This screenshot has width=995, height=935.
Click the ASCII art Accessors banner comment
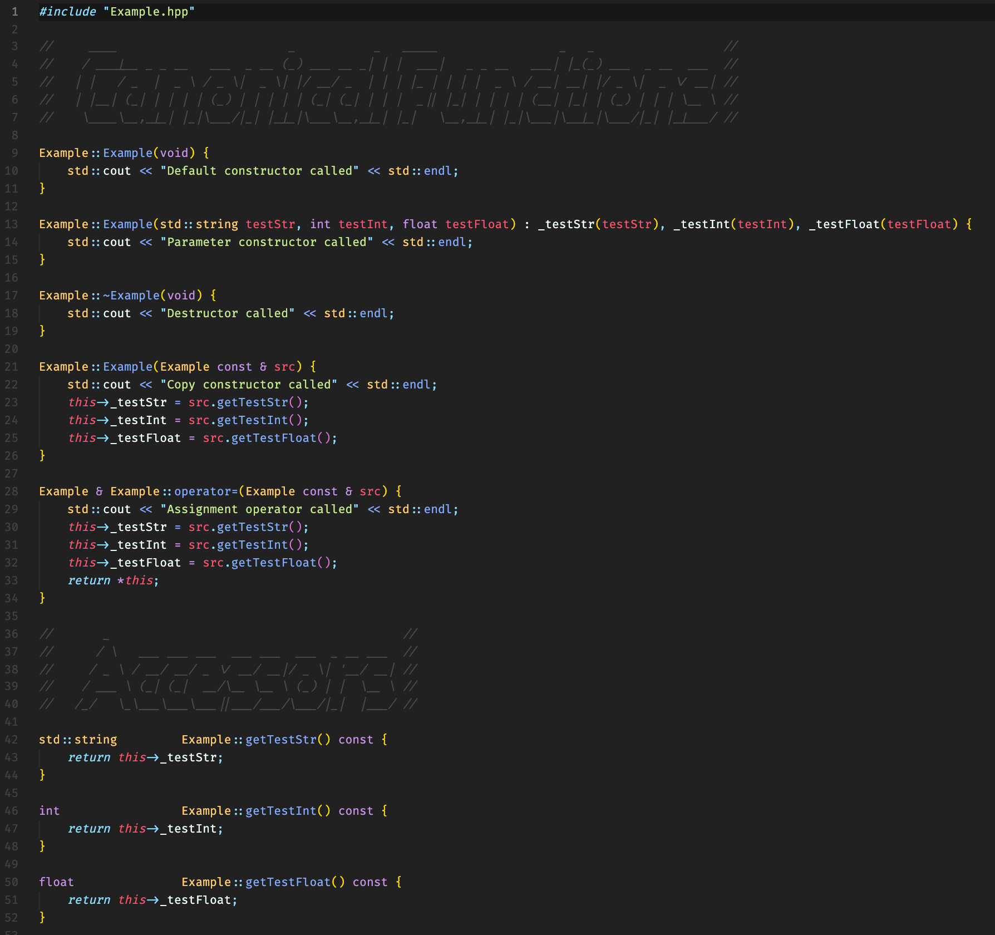(x=223, y=668)
